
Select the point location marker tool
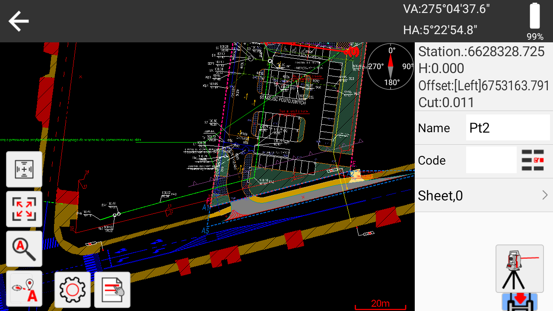[24, 289]
